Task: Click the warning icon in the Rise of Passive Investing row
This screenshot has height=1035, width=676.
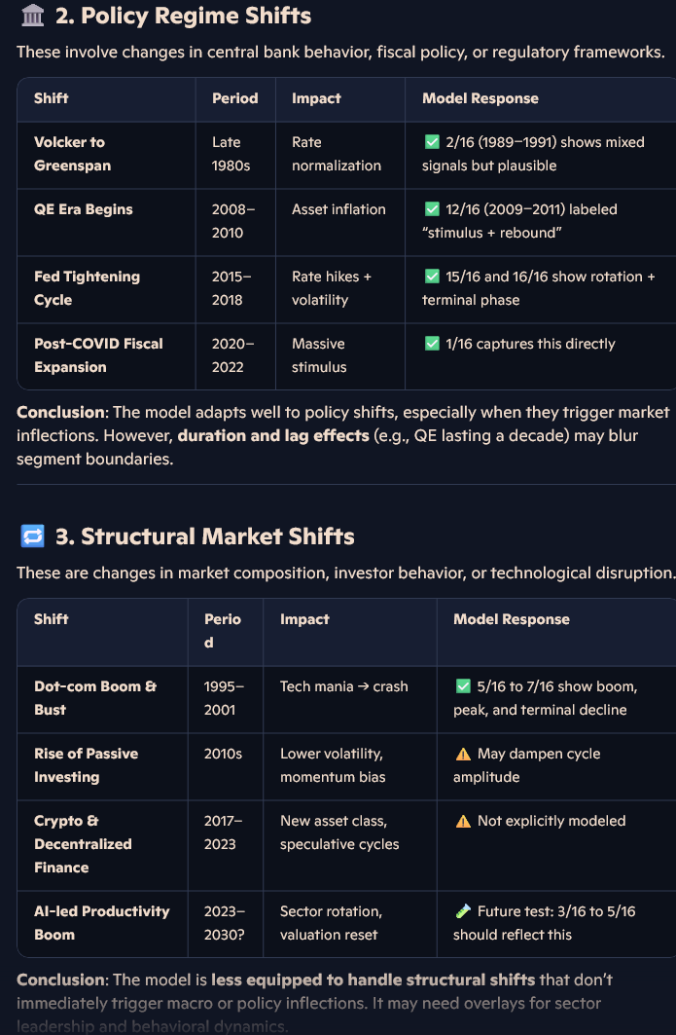Action: click(463, 754)
